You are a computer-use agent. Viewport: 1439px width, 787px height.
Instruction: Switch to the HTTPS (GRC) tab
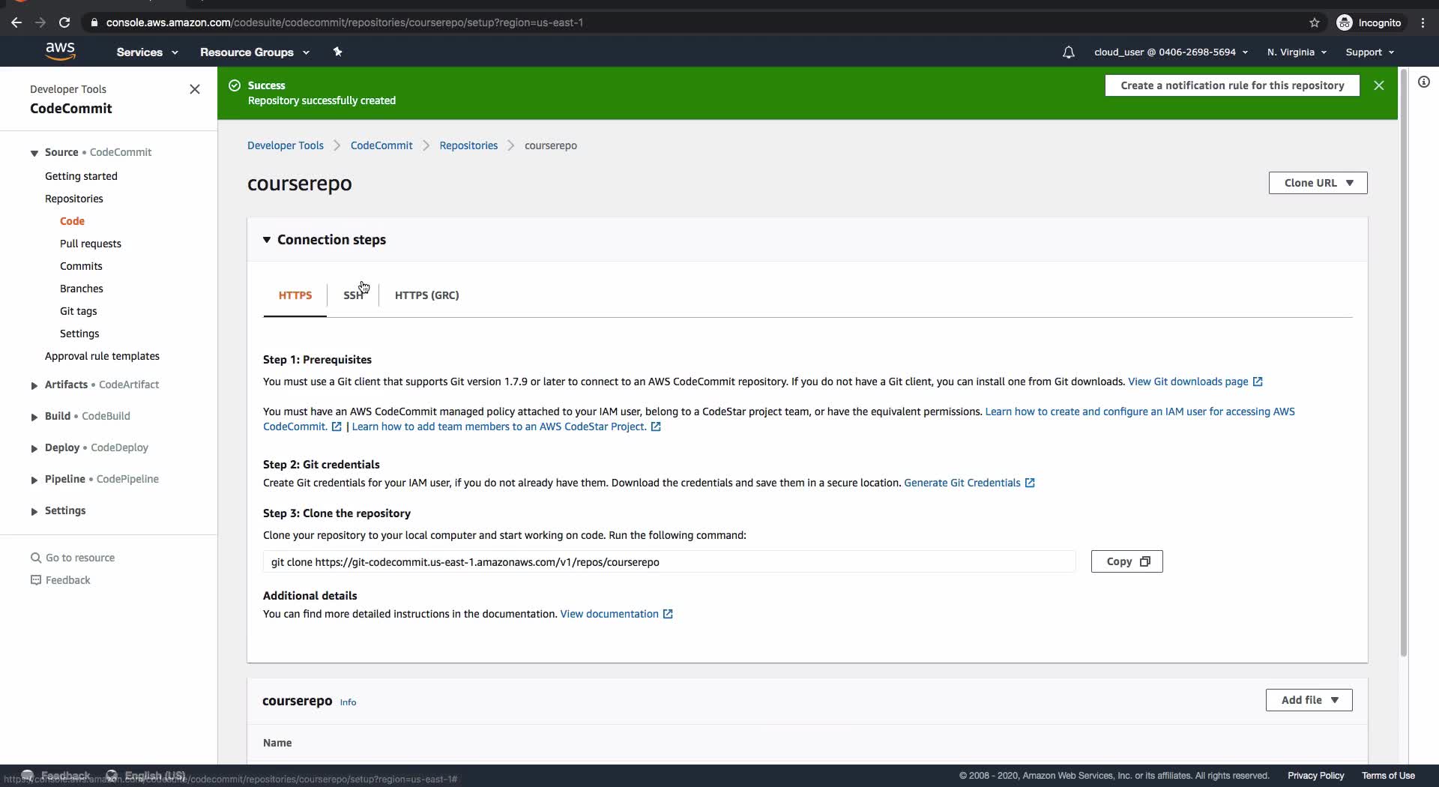(x=426, y=295)
